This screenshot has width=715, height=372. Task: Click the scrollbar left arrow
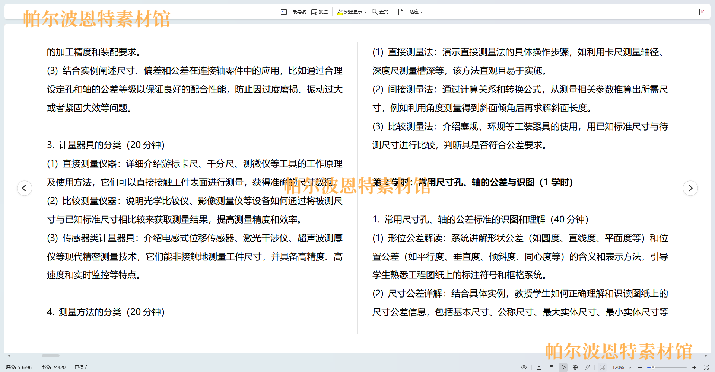point(9,356)
